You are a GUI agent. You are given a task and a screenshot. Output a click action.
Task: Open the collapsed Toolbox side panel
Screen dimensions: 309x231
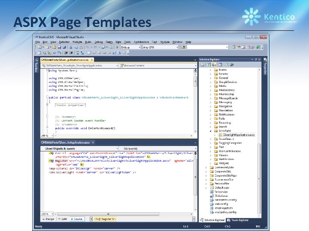click(x=36, y=65)
